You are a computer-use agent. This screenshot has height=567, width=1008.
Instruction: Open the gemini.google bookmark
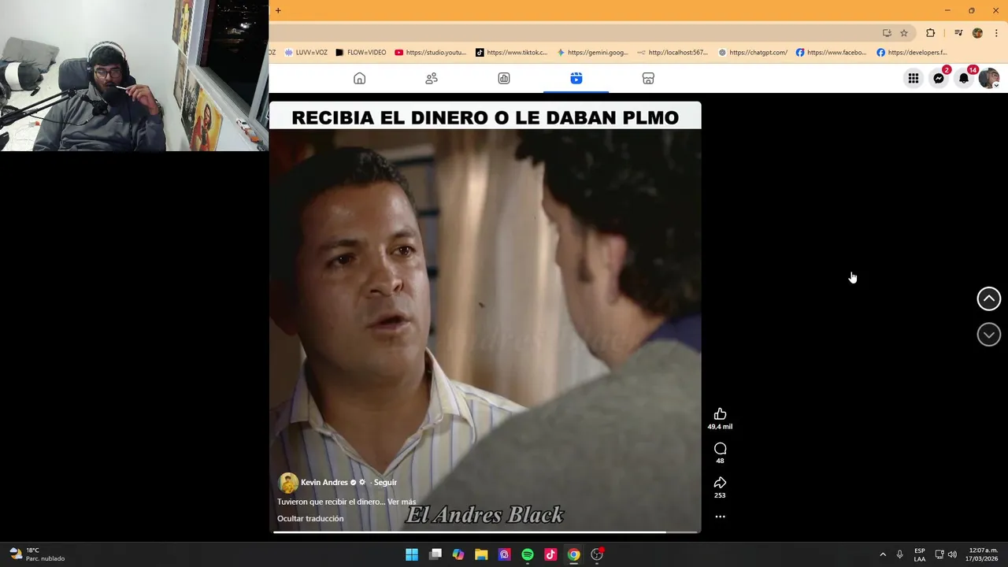pyautogui.click(x=592, y=53)
